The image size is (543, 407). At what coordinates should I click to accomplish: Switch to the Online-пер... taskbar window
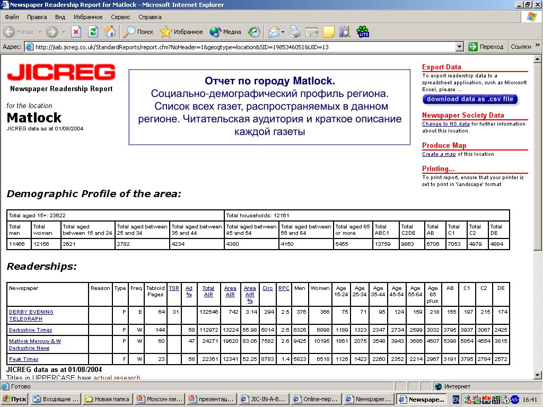316,399
